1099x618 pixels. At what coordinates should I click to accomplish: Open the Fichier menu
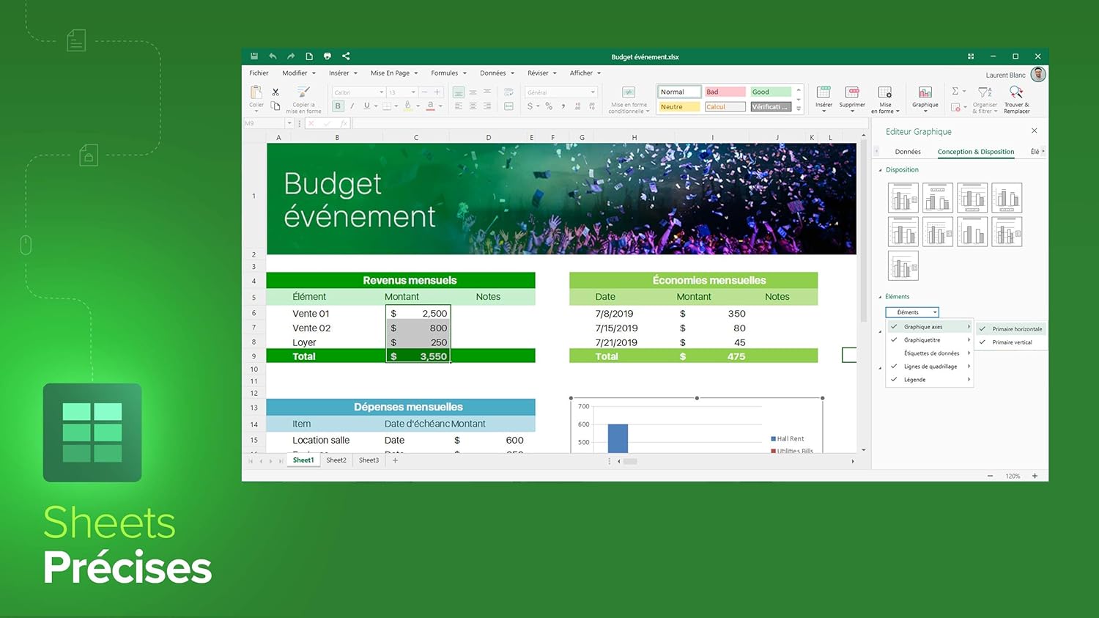point(259,73)
